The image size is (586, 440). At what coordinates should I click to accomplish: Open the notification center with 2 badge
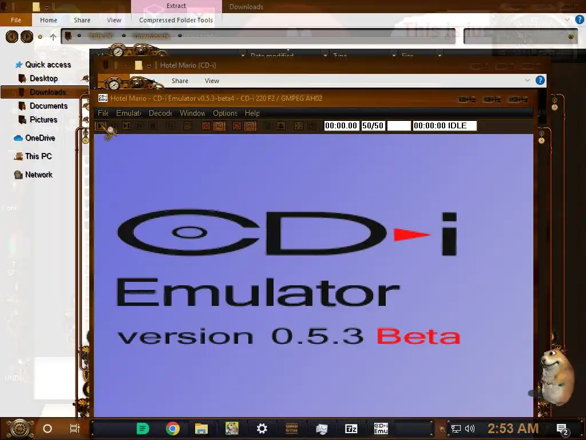[x=562, y=429]
